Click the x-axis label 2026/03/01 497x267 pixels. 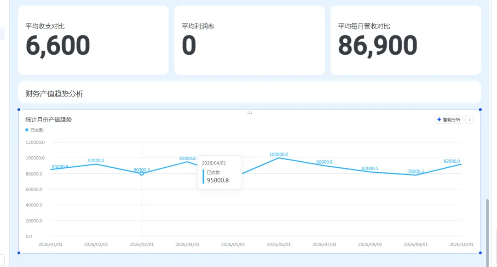coord(142,244)
